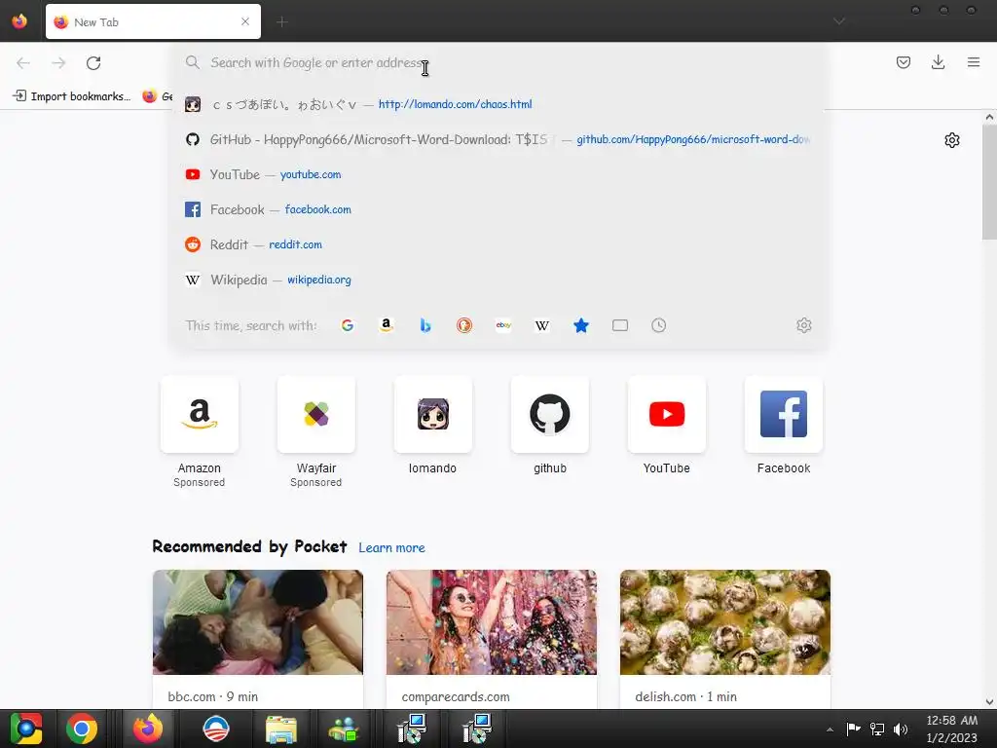Select the YouTube youtube.com suggestion
997x748 pixels.
pyautogui.click(x=498, y=174)
